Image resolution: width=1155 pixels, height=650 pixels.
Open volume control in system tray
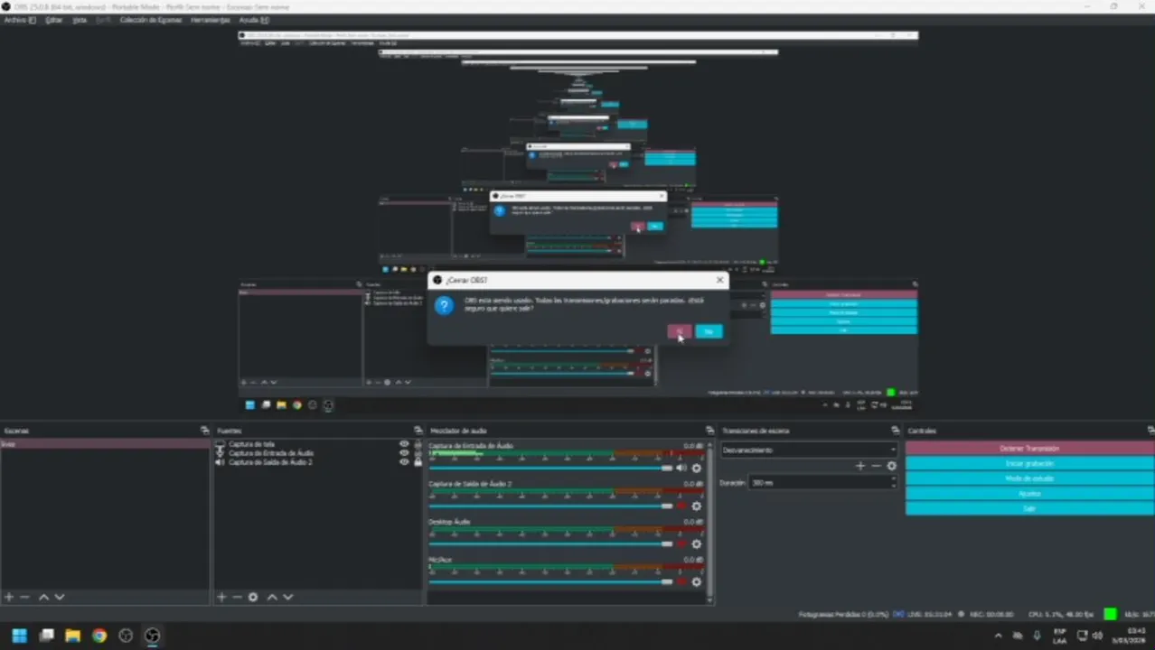coord(1097,636)
